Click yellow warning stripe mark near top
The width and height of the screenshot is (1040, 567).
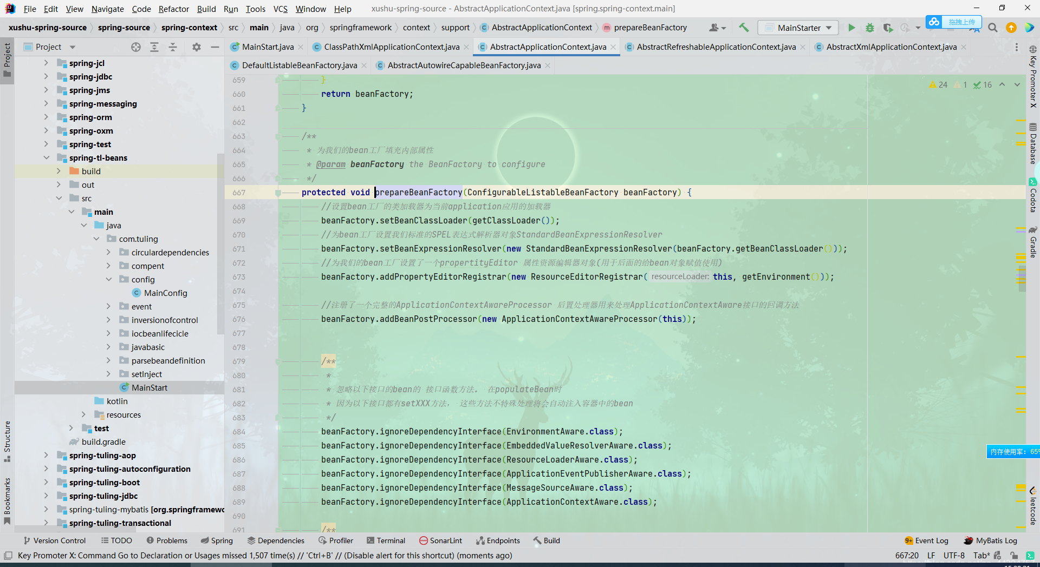[x=1020, y=120]
